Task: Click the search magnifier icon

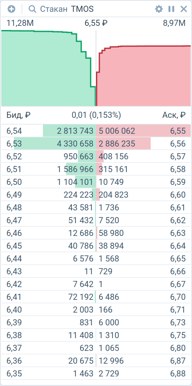Action: click(x=32, y=9)
